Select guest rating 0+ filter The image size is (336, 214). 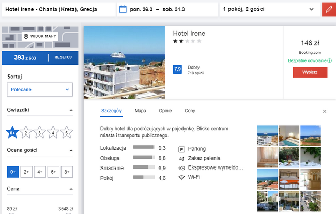[13, 172]
